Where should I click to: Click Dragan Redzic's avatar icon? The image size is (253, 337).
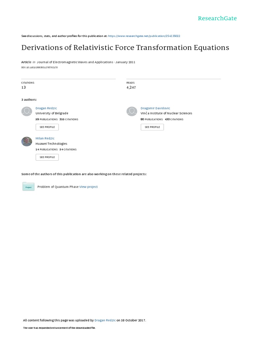click(x=27, y=112)
